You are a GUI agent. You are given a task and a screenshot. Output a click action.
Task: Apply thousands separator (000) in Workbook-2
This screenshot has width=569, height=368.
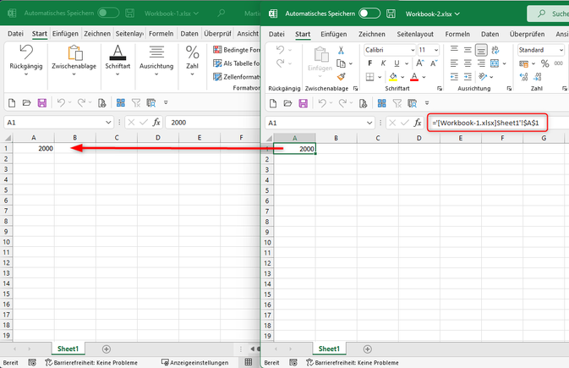(x=559, y=63)
